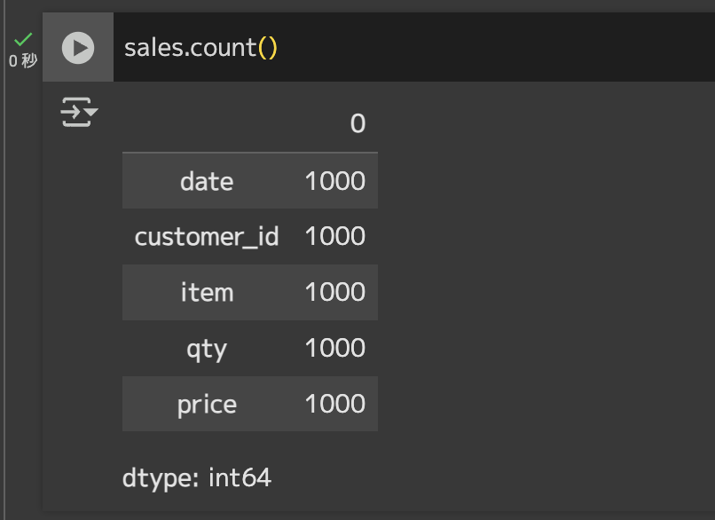
Task: Click the dtype: int64 text
Action: click(197, 478)
